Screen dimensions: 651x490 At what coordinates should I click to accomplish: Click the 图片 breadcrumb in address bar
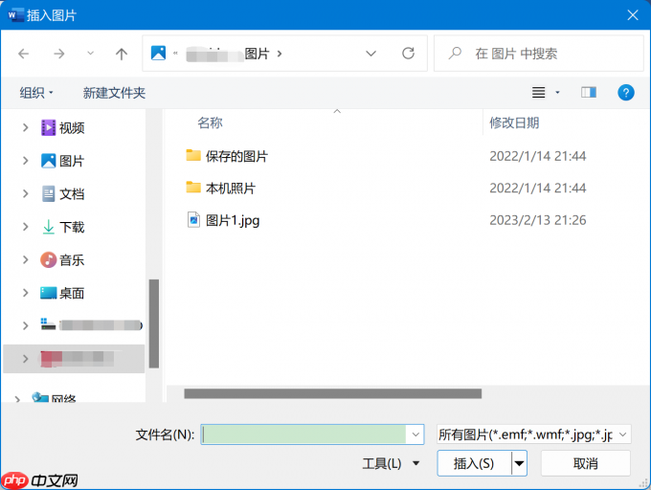point(257,54)
